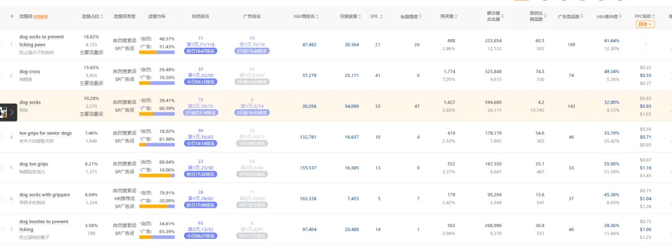The image size is (672, 245).
Task: Click the 2天前18:33排名 ad rank badge
Action: tap(252, 113)
